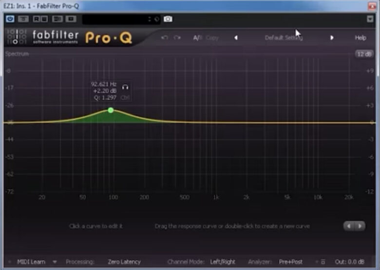Open the host preset name field

coord(121,19)
